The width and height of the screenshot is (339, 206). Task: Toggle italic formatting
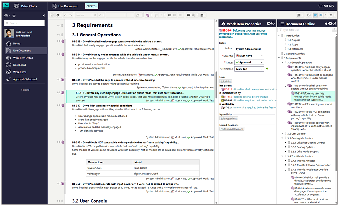[100, 15]
